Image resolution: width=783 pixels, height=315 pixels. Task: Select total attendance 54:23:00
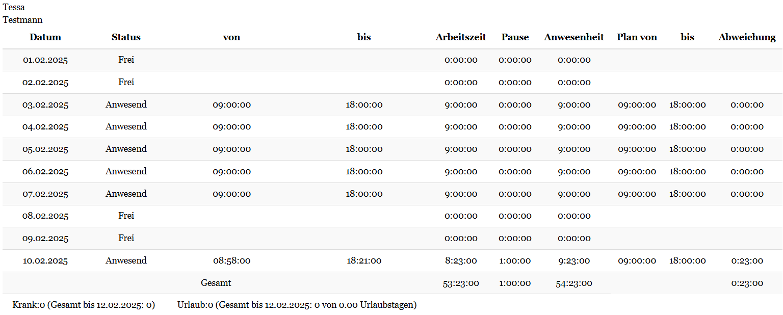point(574,283)
